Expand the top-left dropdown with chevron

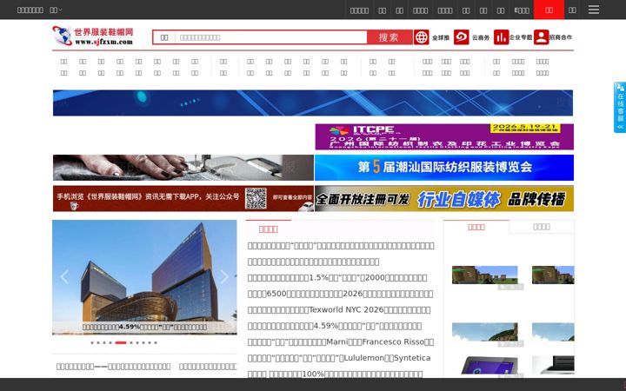coord(56,10)
